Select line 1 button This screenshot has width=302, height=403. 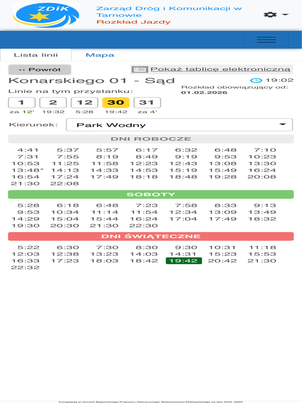point(22,103)
